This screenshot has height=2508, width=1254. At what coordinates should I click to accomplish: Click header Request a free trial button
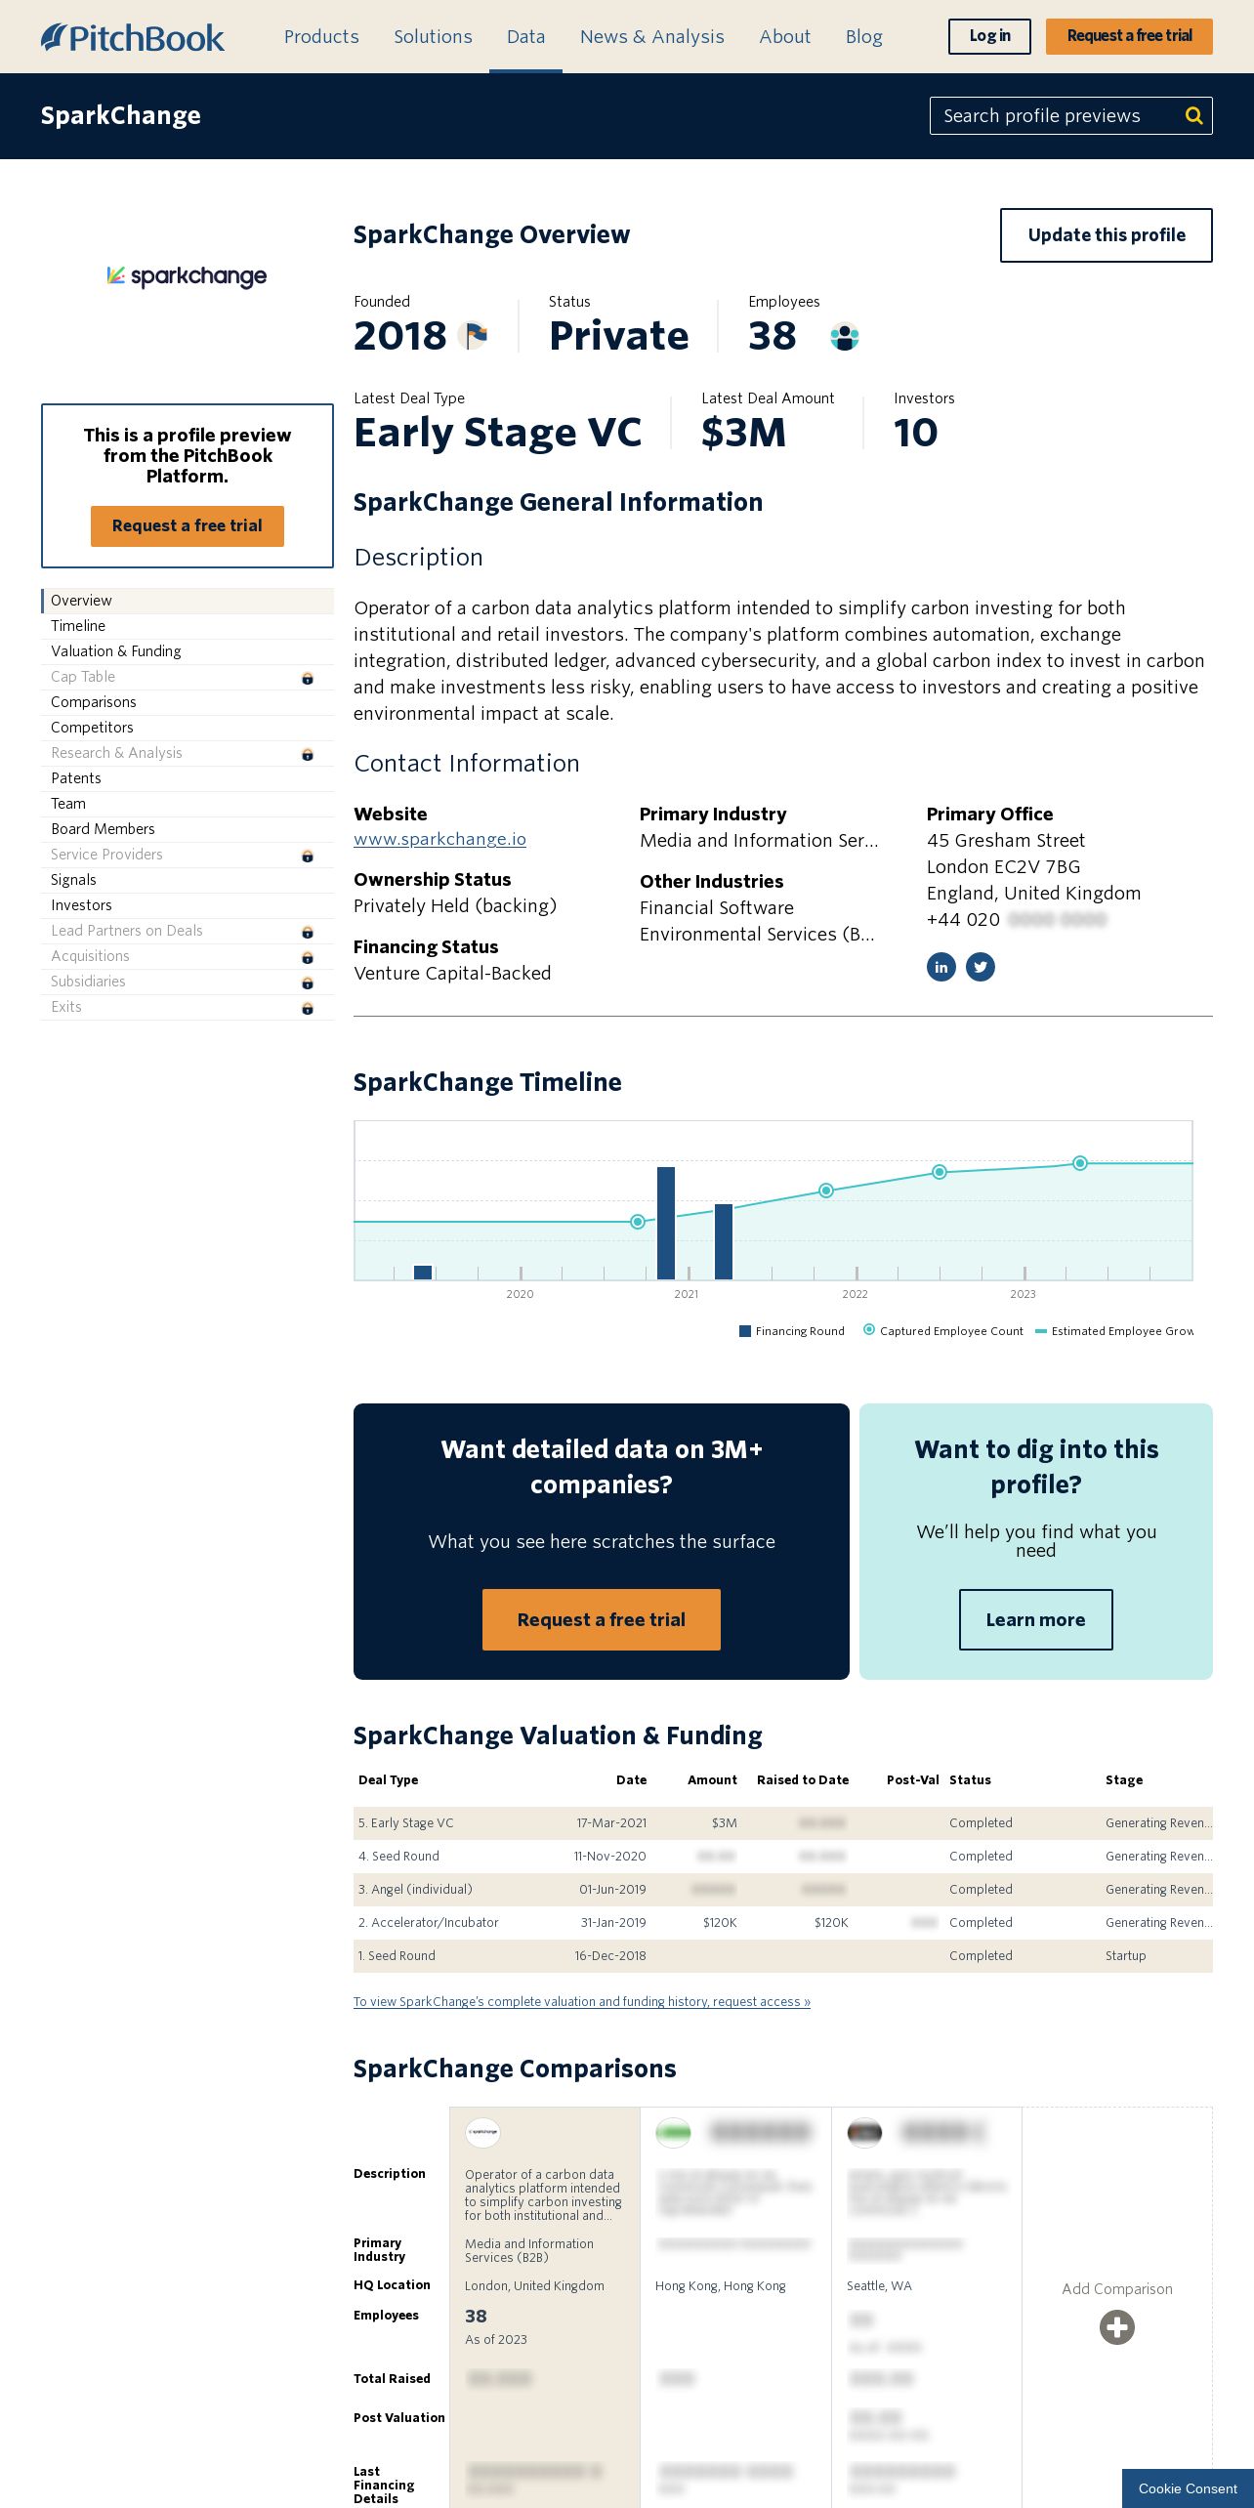pyautogui.click(x=1129, y=36)
